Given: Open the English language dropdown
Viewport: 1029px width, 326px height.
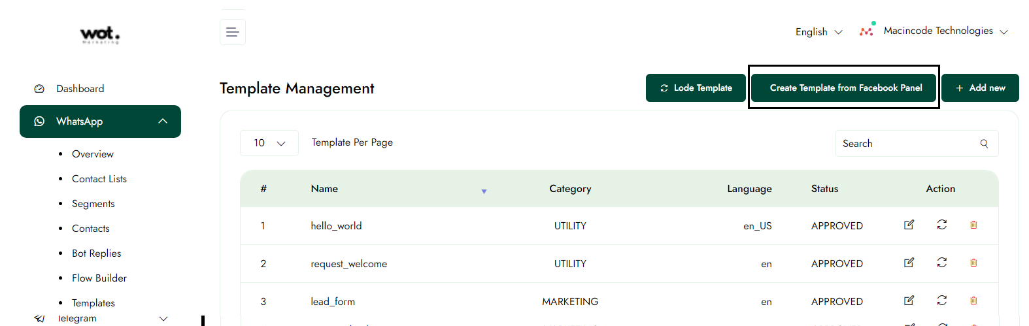Looking at the screenshot, I should pos(818,32).
